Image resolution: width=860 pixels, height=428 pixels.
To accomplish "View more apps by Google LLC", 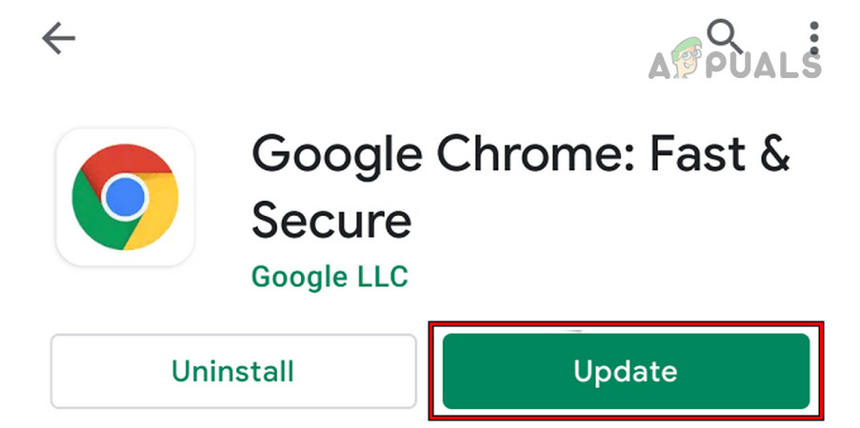I will [330, 276].
